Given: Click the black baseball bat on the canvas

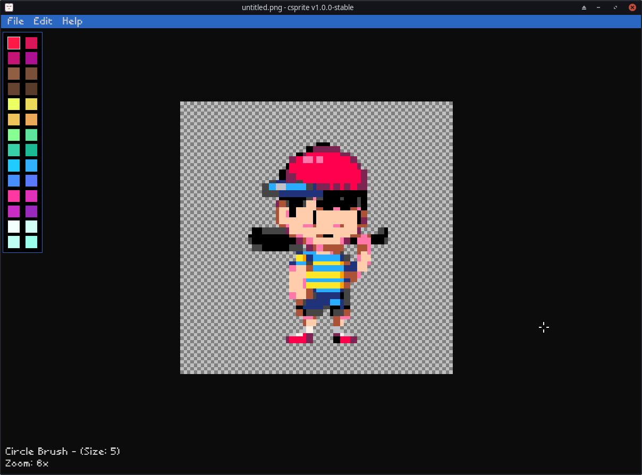Looking at the screenshot, I should (274, 239).
